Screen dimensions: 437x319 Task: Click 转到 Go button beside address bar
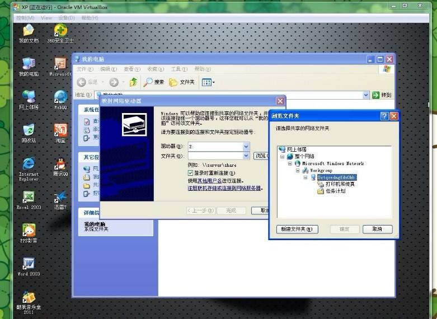click(382, 95)
